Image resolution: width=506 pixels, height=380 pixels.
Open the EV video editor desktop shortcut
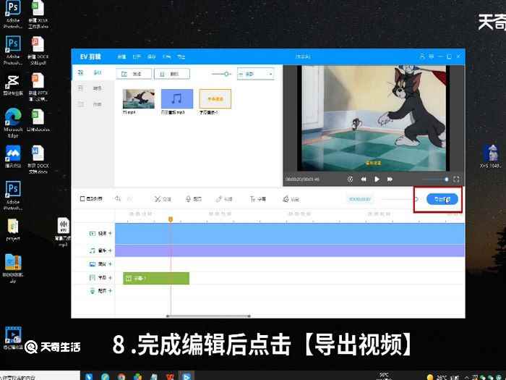click(x=13, y=338)
